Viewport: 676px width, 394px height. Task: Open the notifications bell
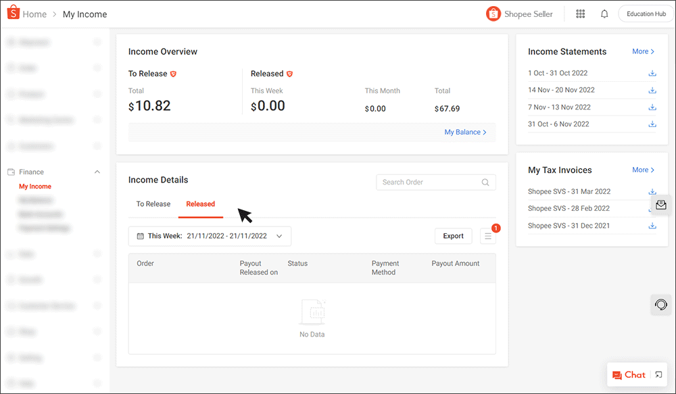(604, 14)
